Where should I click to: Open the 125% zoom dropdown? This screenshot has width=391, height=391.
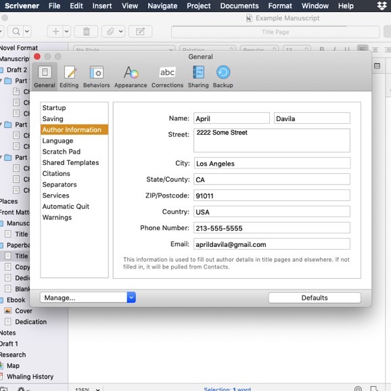[87, 389]
